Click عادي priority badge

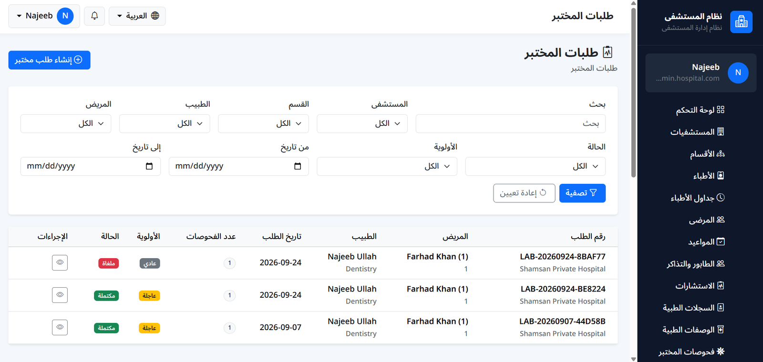tap(150, 263)
